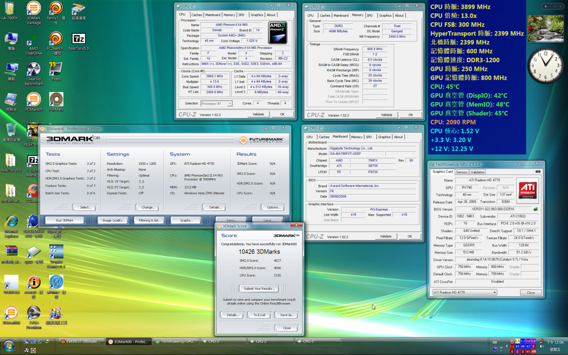Viewport: 568px width, 355px height.
Task: Export score using To Excel button
Action: pos(260,315)
